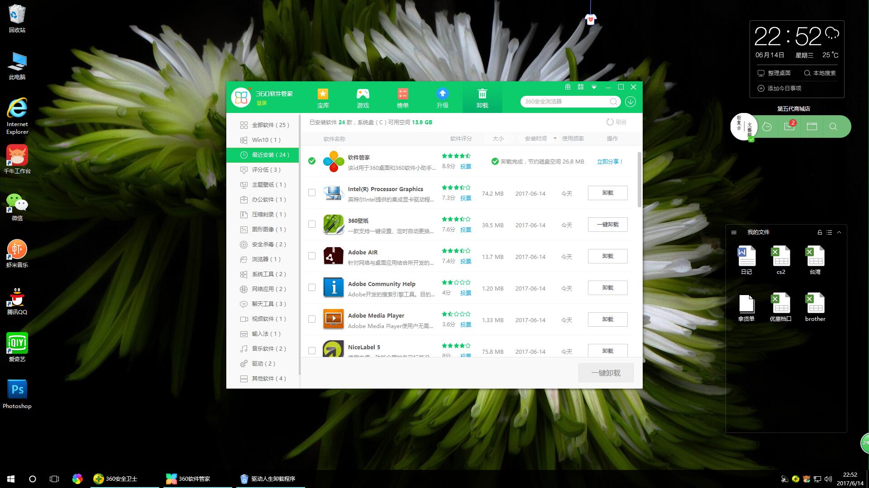Viewport: 869px width, 488px height.
Task: Toggle checkbox for Intel(R) Processor Graphics
Action: pyautogui.click(x=312, y=192)
